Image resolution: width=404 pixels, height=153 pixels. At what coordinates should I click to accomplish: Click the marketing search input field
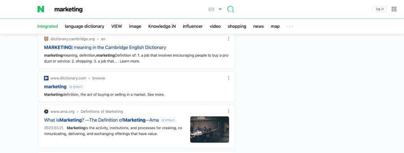[x=129, y=9]
